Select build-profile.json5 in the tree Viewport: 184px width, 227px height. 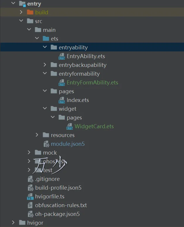pyautogui.click(x=58, y=188)
